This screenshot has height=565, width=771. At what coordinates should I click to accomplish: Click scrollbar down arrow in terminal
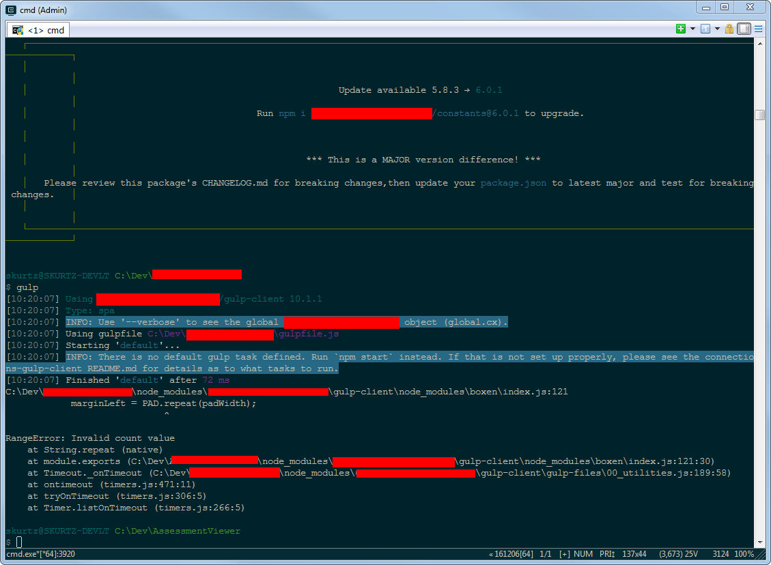click(760, 542)
